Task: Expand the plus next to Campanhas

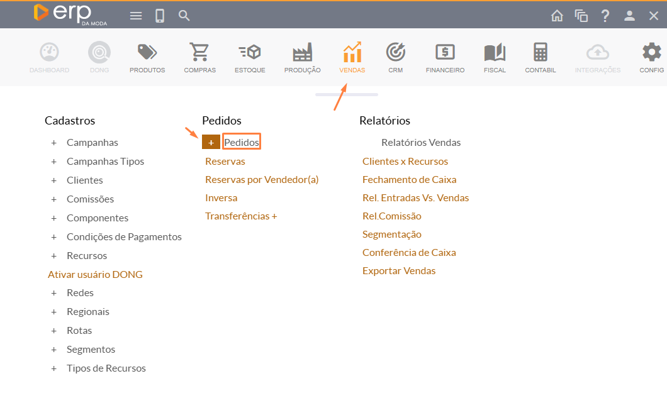Action: point(54,143)
